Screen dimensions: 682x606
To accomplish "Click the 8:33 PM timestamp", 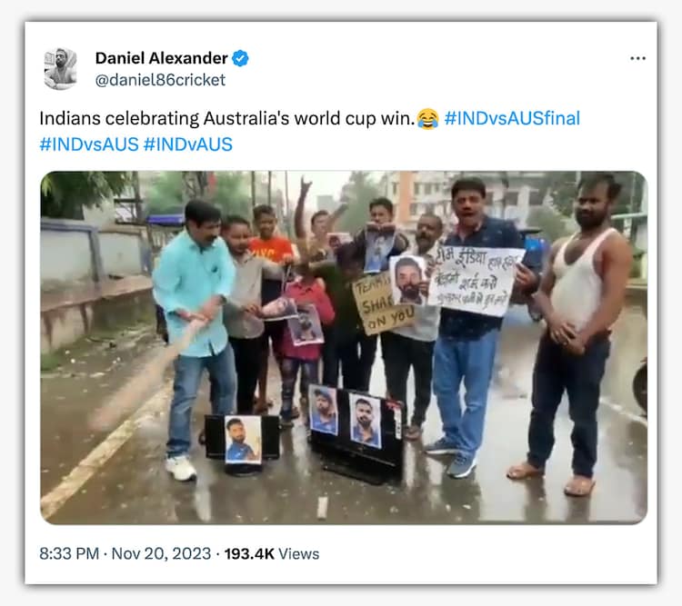I will pyautogui.click(x=69, y=554).
